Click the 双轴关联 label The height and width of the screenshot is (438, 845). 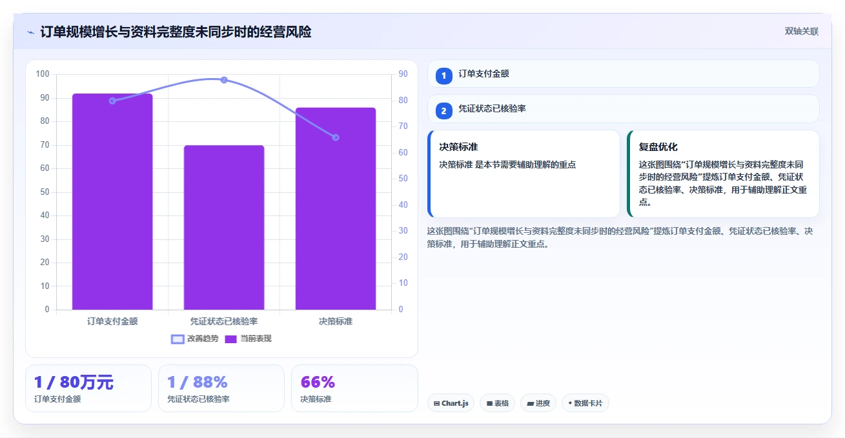(802, 32)
